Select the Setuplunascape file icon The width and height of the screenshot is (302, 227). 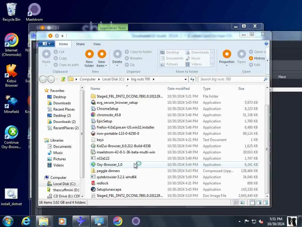pyautogui.click(x=93, y=189)
